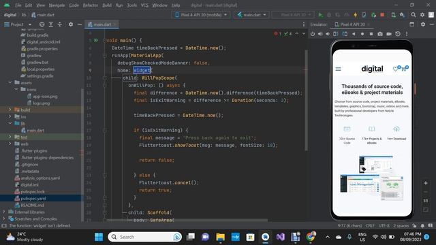Click Select Opened File target icon
Screen dimensions: 436x245
tap(42, 24)
